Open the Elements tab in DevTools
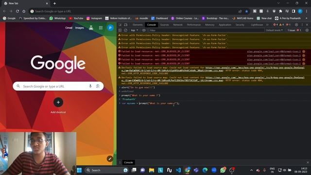This screenshot has width=311, height=175. [x=138, y=25]
